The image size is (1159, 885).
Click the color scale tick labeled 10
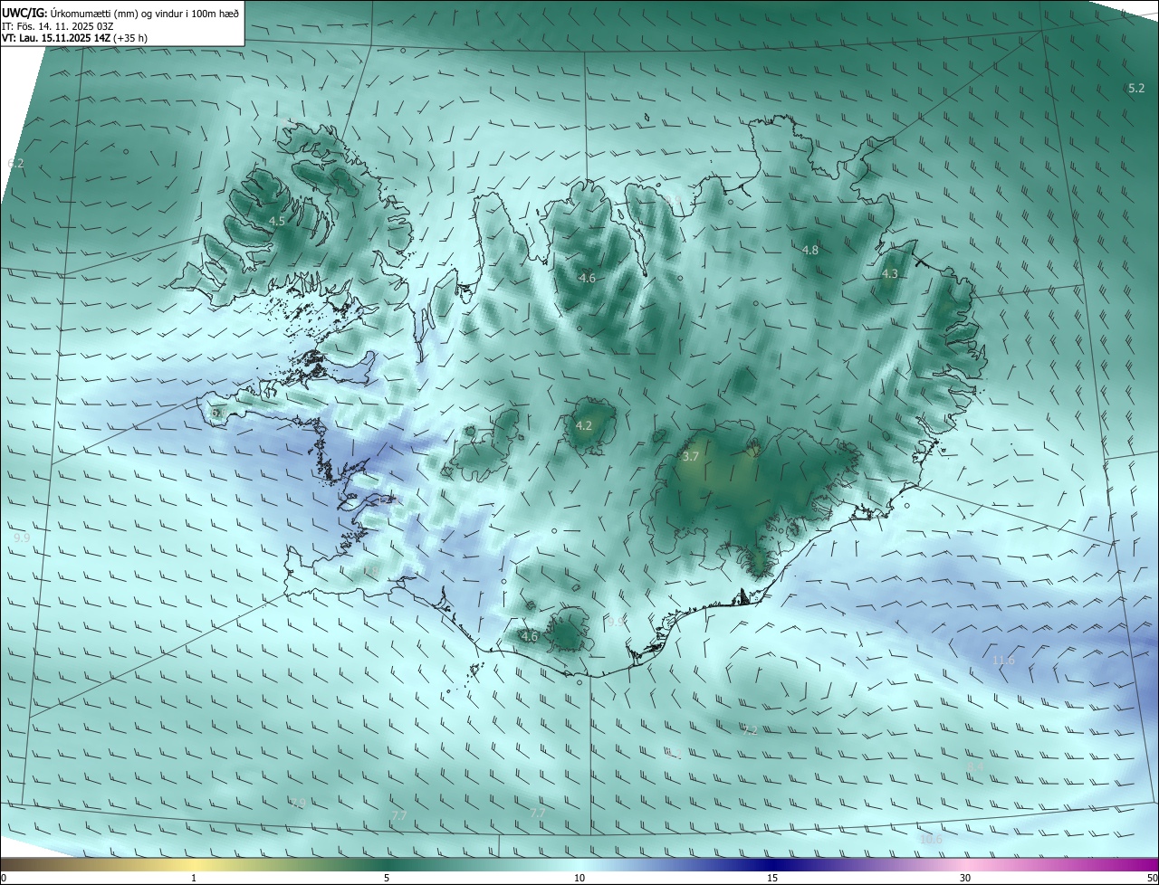pos(579,878)
